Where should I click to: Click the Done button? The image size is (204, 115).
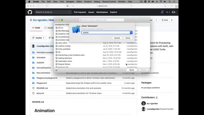(x=132, y=70)
